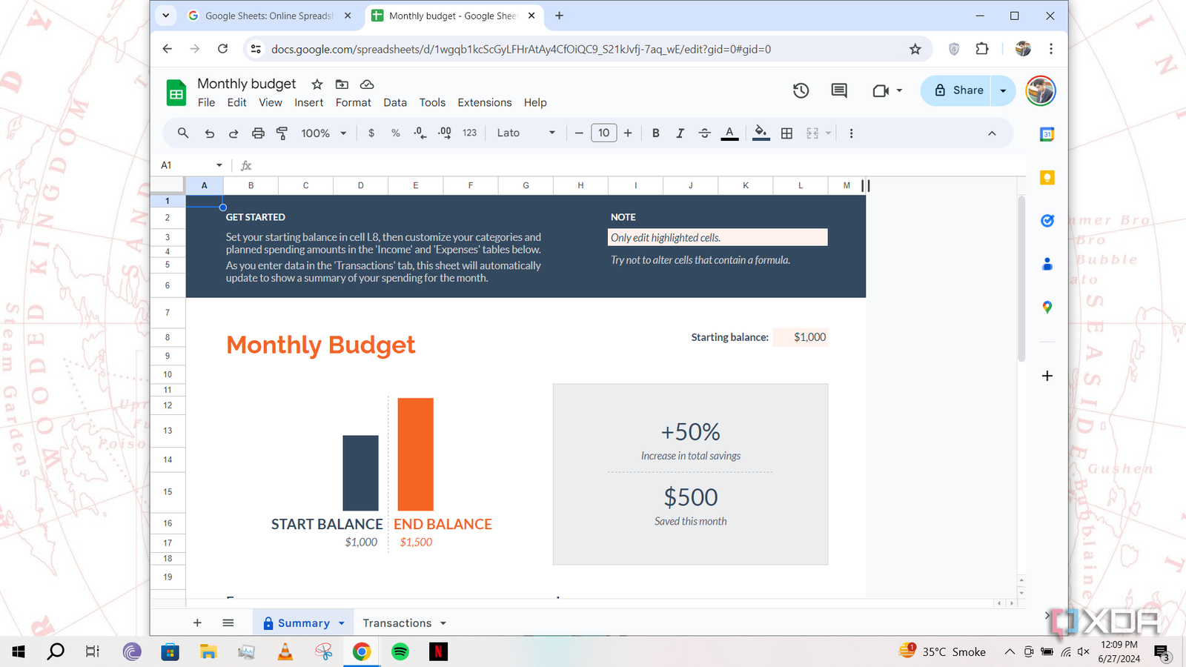Add a new sheet with plus button
The width and height of the screenshot is (1186, 667).
coord(197,623)
